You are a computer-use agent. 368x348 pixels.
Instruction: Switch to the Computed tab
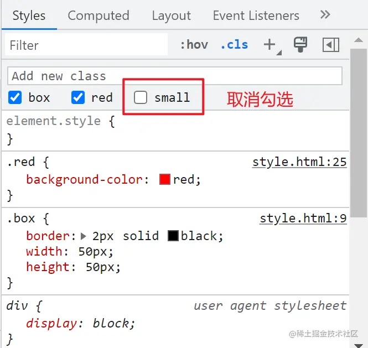(x=99, y=16)
